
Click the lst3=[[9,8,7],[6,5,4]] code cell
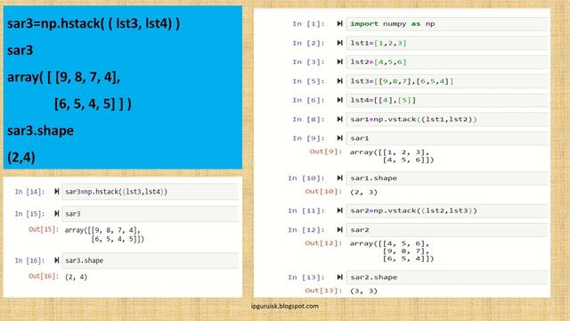click(x=447, y=81)
